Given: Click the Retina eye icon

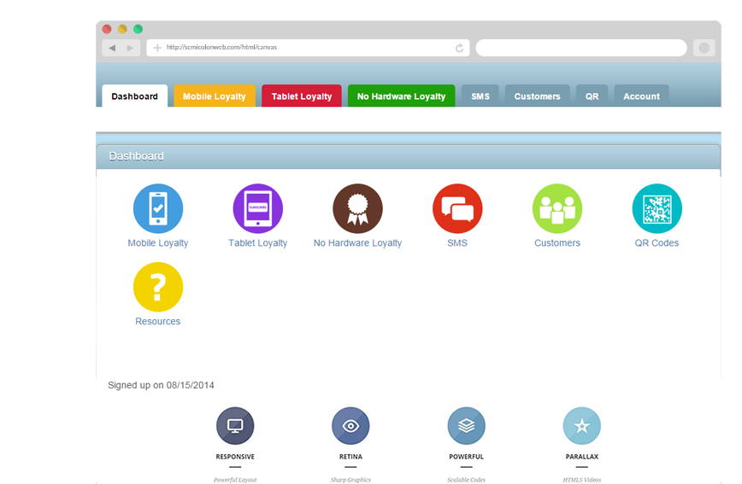Looking at the screenshot, I should (350, 426).
